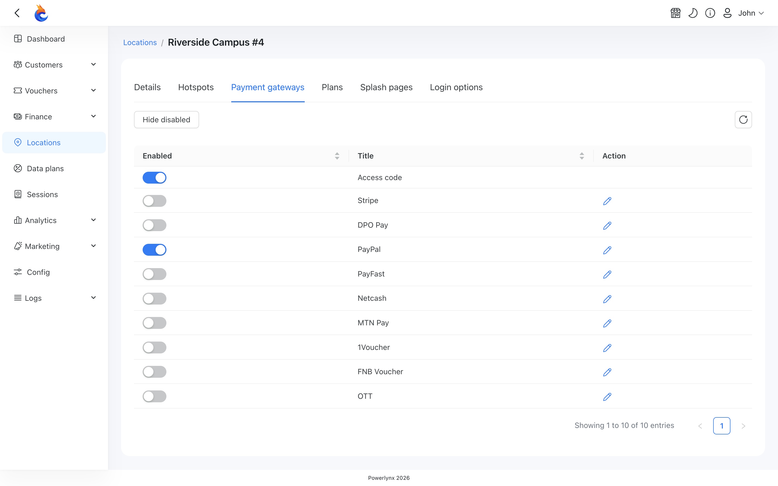778x486 pixels.
Task: Switch to the Login options tab
Action: (456, 87)
